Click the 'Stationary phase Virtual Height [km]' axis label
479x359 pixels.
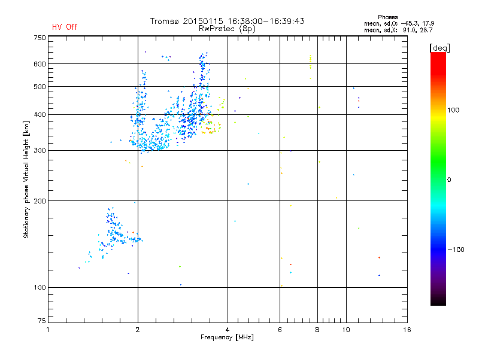(26, 180)
